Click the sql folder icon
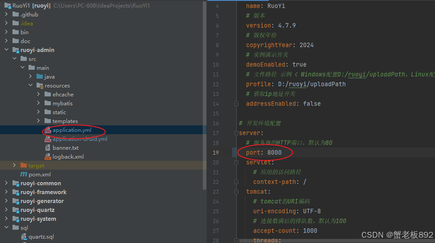 (16, 227)
